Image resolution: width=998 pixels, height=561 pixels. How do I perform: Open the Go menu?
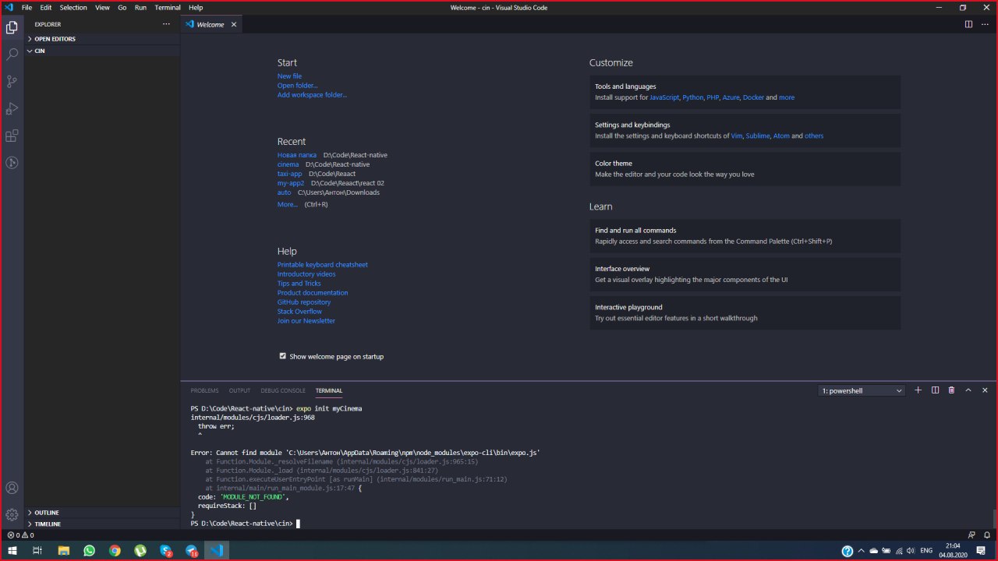point(122,7)
